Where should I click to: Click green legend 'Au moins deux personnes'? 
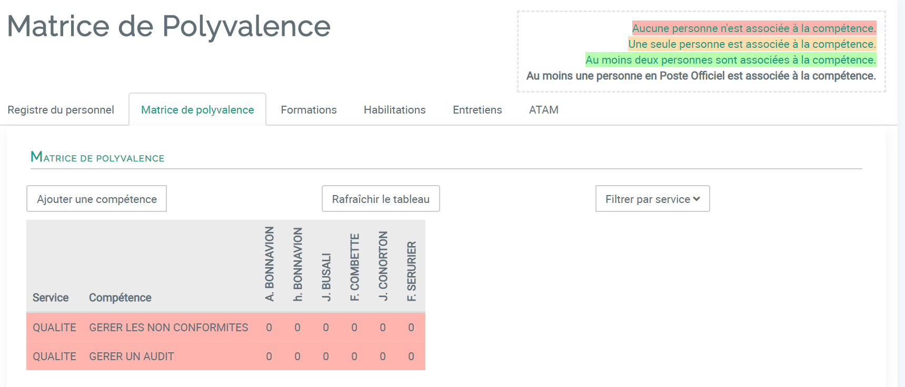click(731, 60)
